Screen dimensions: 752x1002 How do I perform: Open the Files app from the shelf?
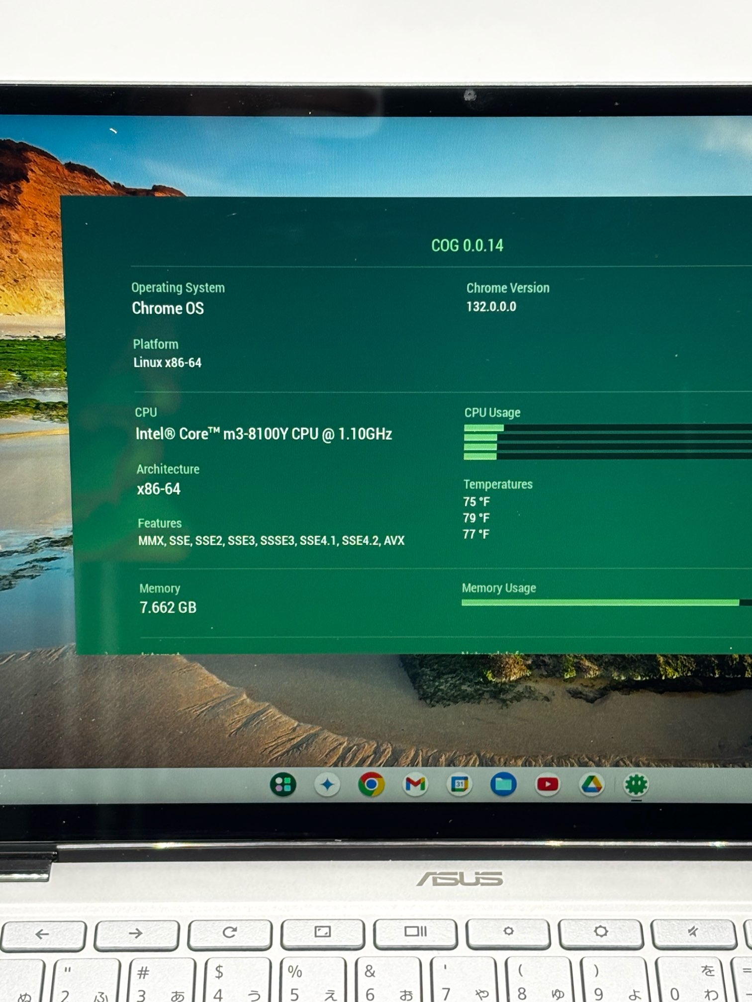tap(503, 785)
